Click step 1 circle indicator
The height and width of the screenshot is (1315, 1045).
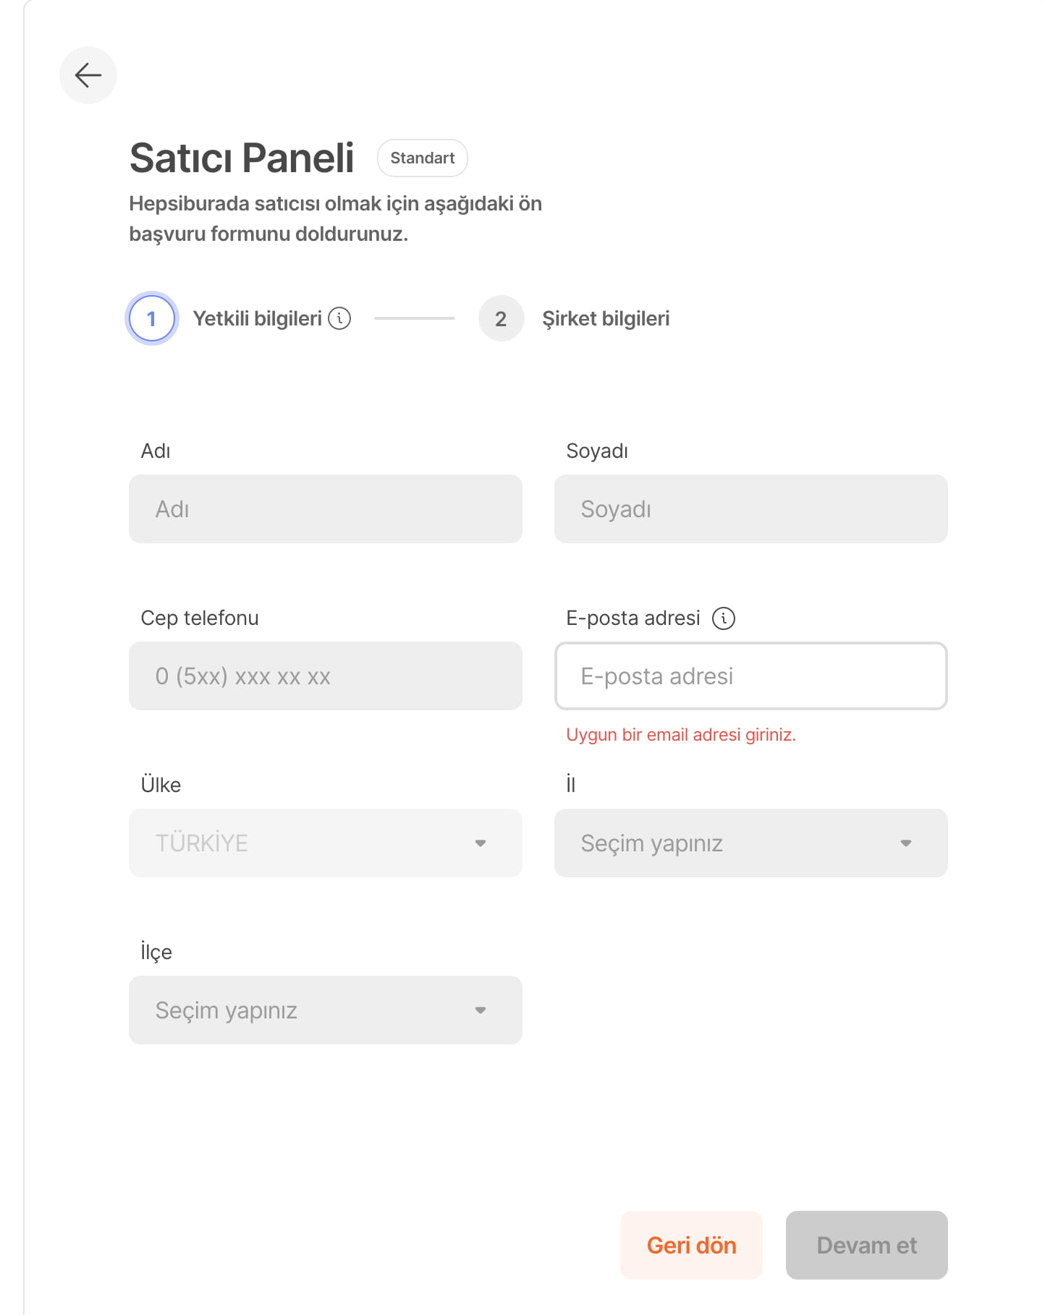pos(151,319)
